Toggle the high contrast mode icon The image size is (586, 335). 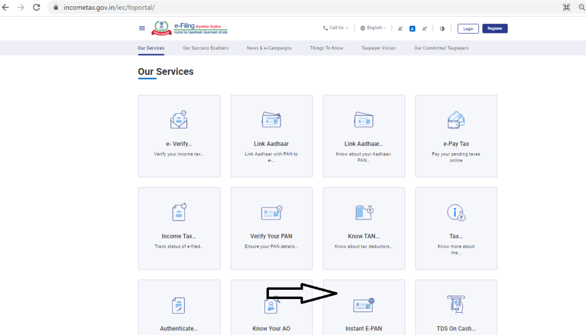[442, 29]
